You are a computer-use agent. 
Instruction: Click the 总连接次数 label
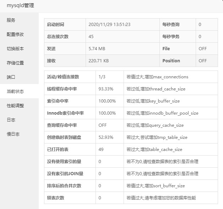point(58,37)
